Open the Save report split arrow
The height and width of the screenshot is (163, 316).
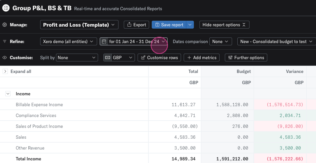click(190, 25)
